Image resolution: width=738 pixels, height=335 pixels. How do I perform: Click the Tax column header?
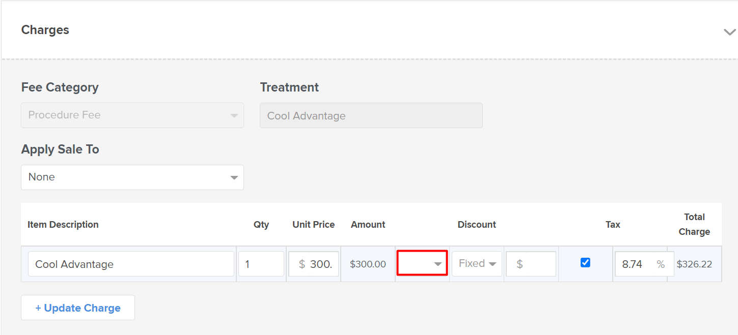[613, 224]
